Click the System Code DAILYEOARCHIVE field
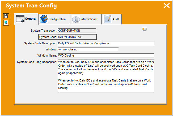This screenshot has height=116, width=173. 77,37
